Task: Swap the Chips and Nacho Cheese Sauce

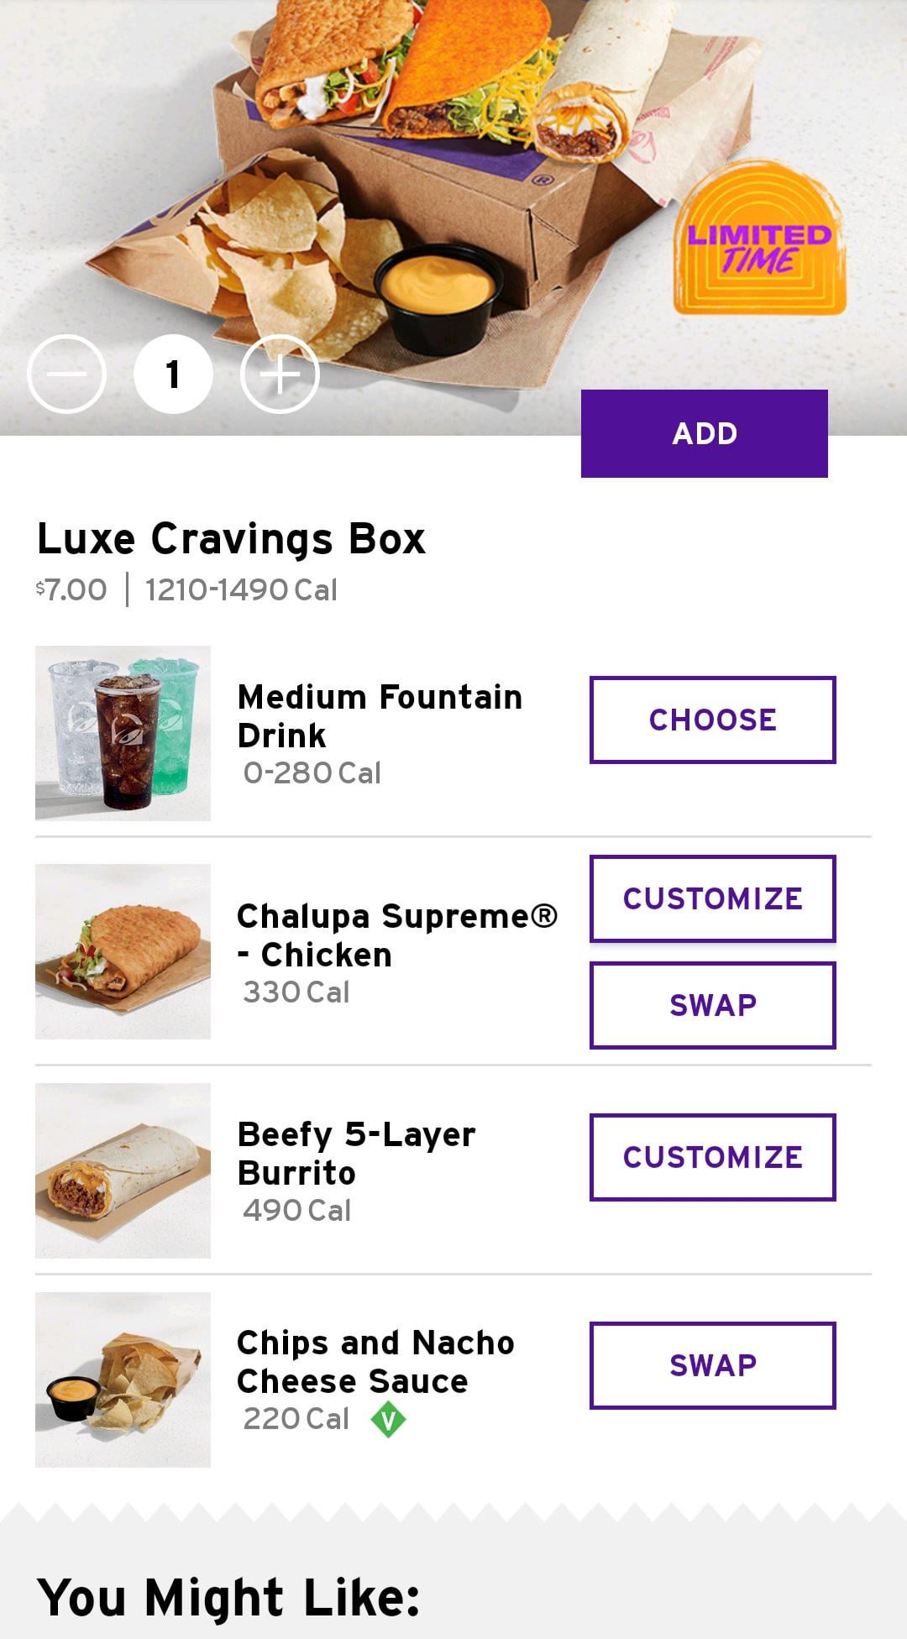Action: 712,1365
